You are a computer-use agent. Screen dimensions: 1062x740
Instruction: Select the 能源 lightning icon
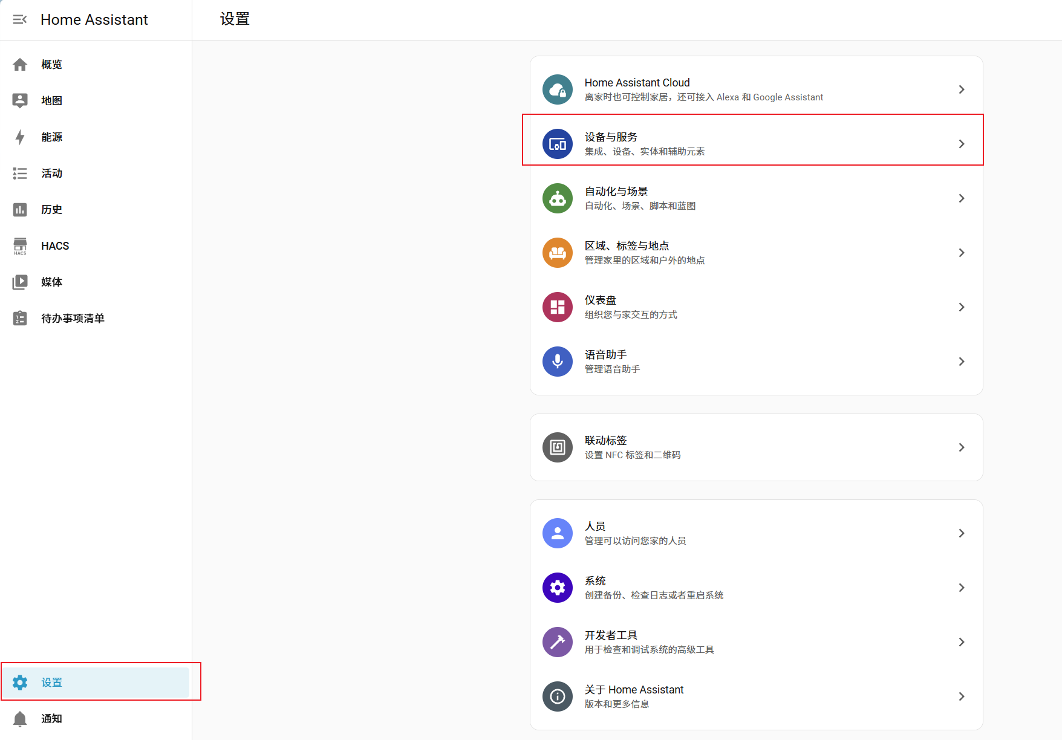(x=20, y=137)
